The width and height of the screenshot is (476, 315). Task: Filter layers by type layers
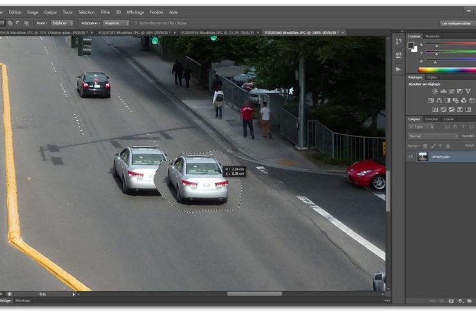(463, 127)
